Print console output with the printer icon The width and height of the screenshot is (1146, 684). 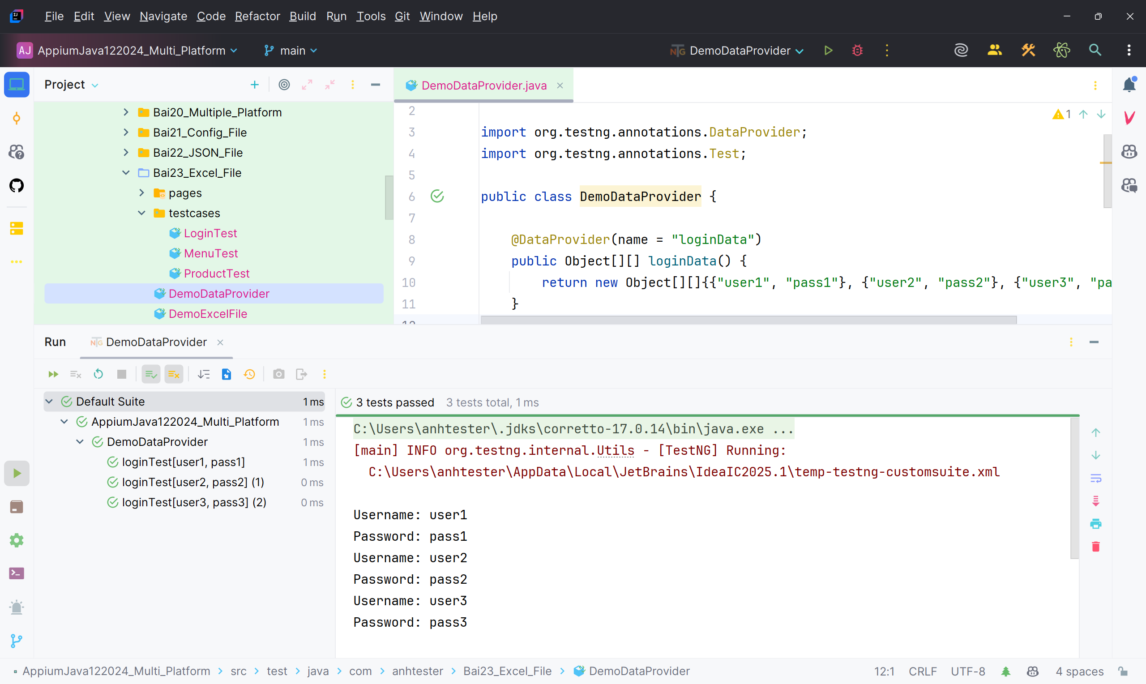1096,524
